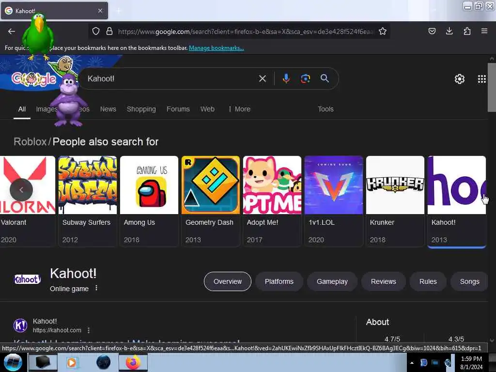Viewport: 496px width, 372px height.
Task: Switch to the Web results tab
Action: (207, 109)
